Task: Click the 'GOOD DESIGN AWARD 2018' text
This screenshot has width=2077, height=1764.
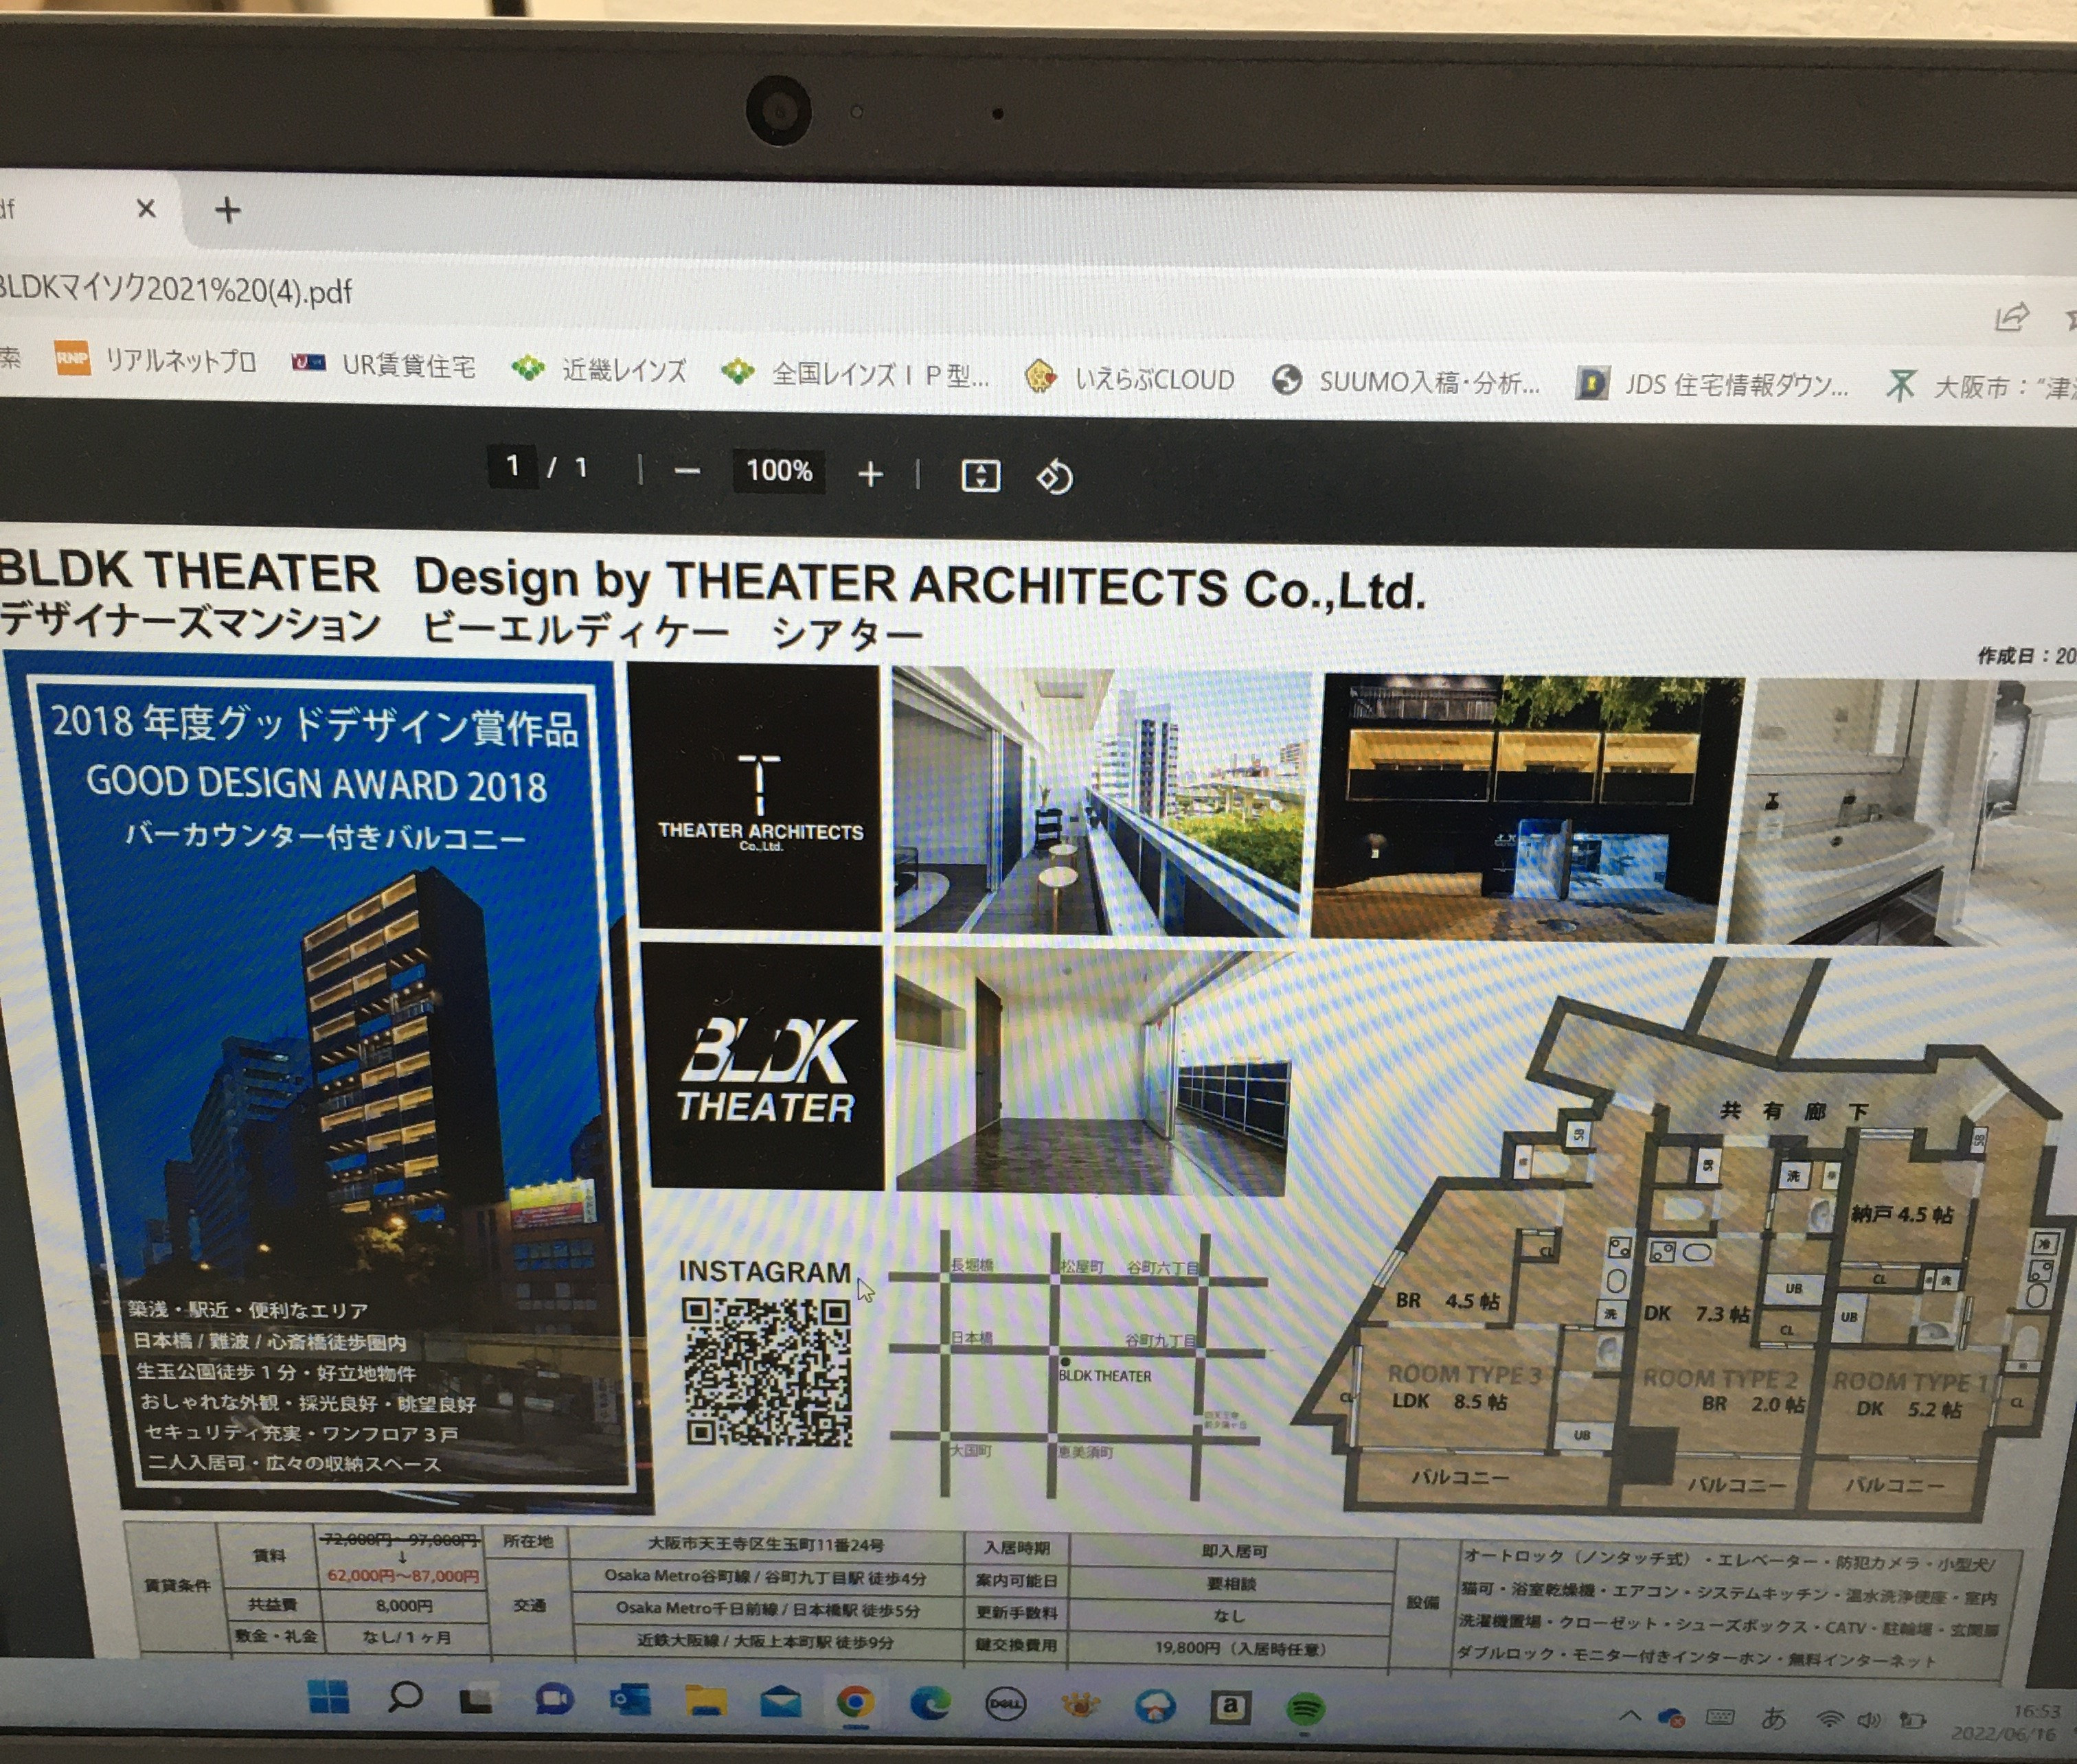Action: point(316,784)
